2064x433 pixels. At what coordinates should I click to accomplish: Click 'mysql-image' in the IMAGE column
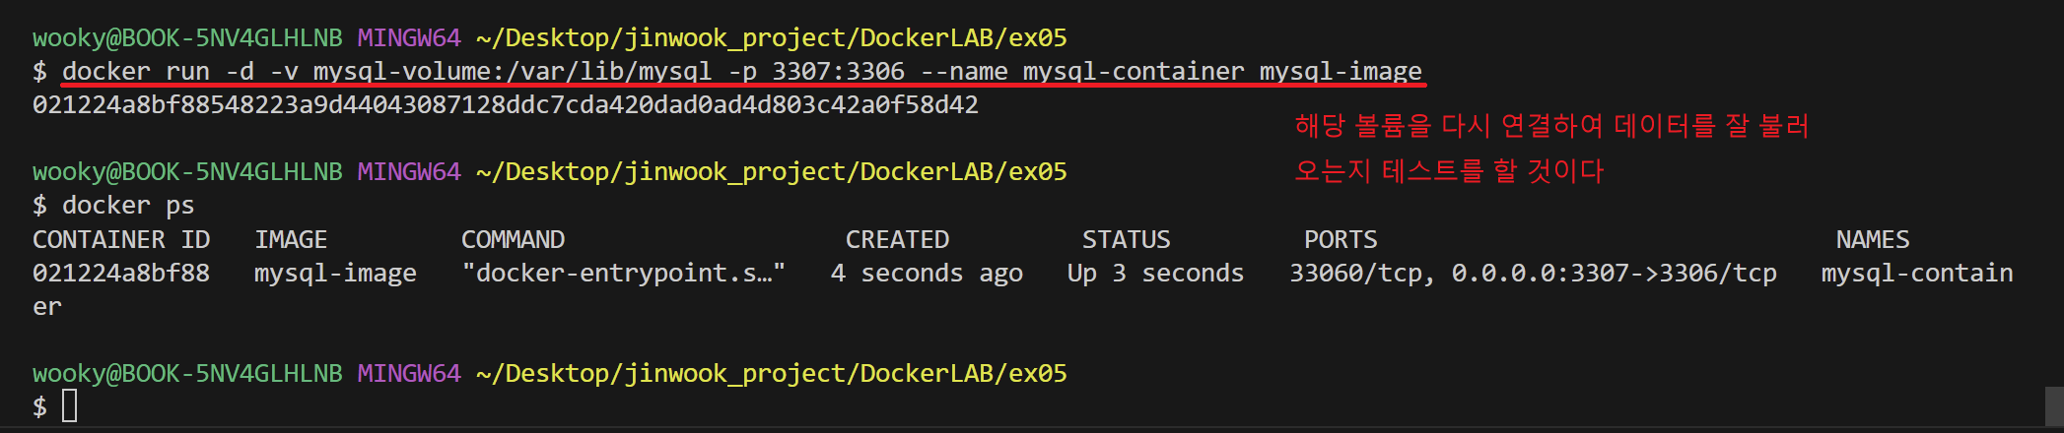coord(335,273)
